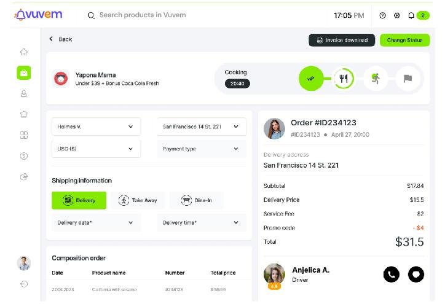Click the Order #ID234123 heading
Viewport: 445px width, 304px height.
(323, 122)
